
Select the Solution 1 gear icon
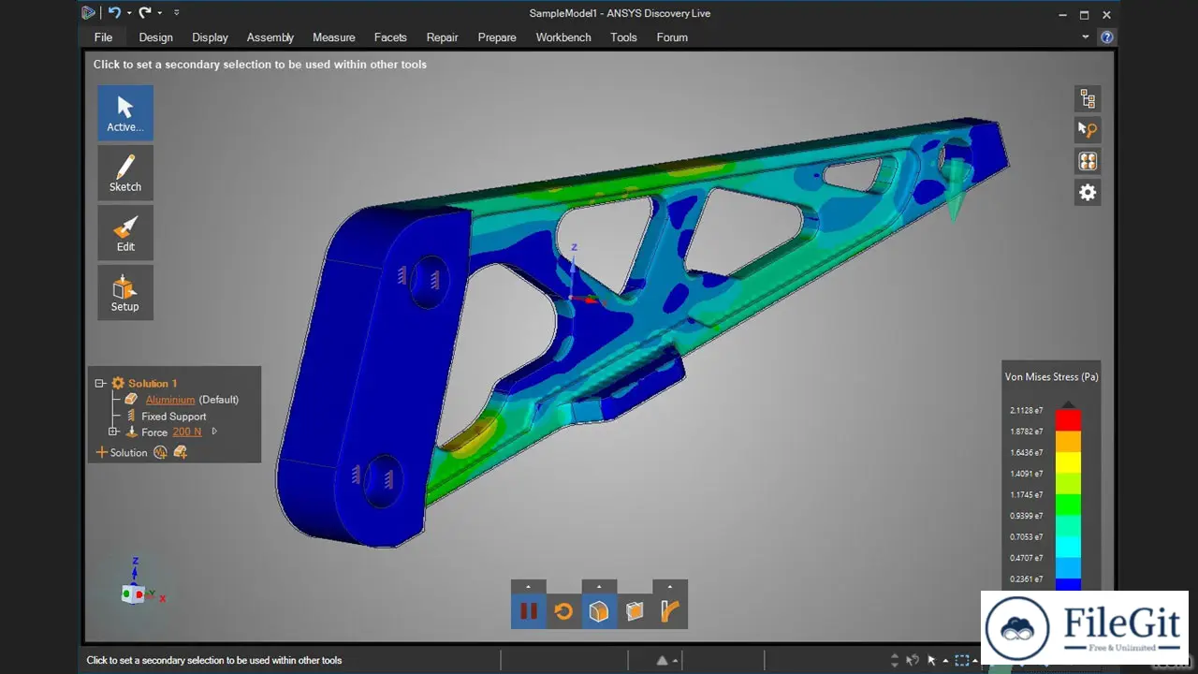coord(118,383)
